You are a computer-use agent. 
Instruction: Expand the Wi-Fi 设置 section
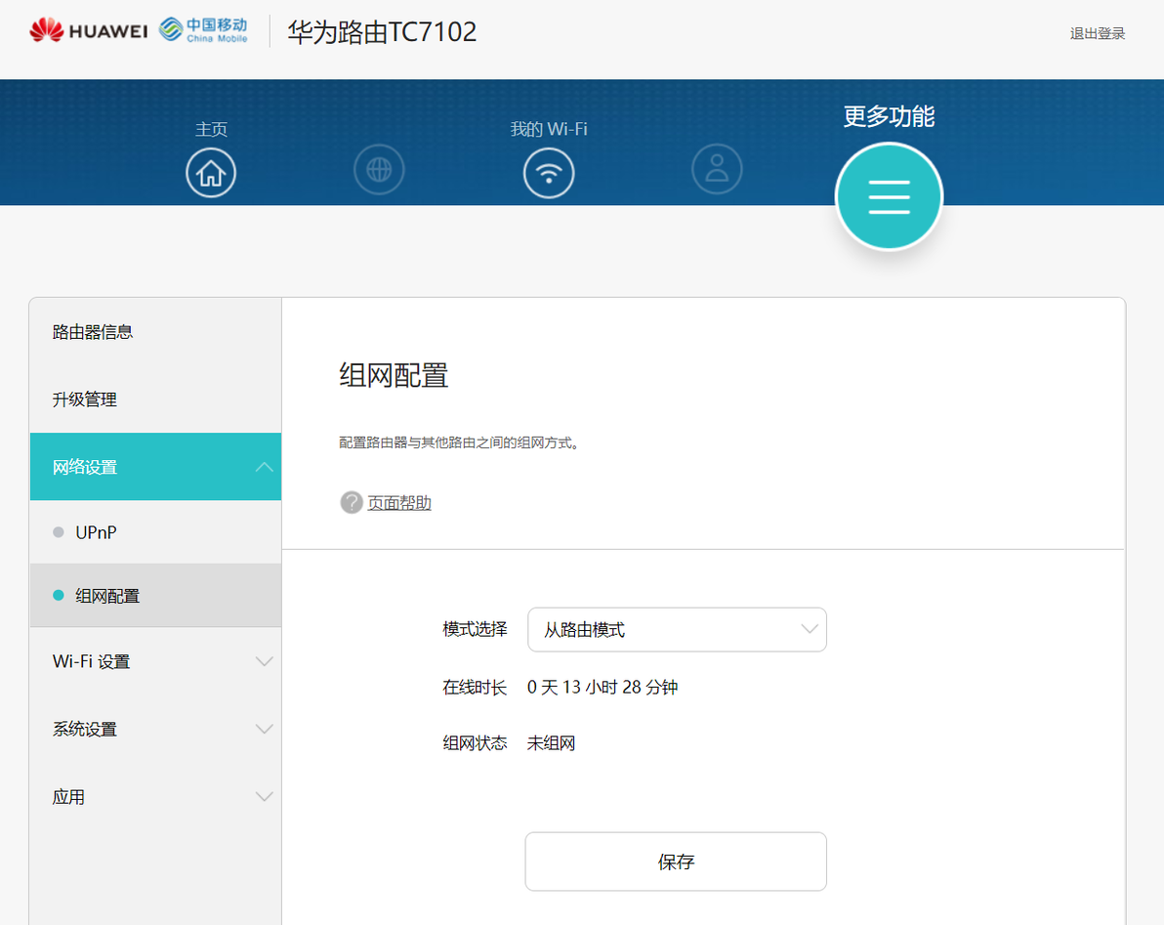coord(156,661)
